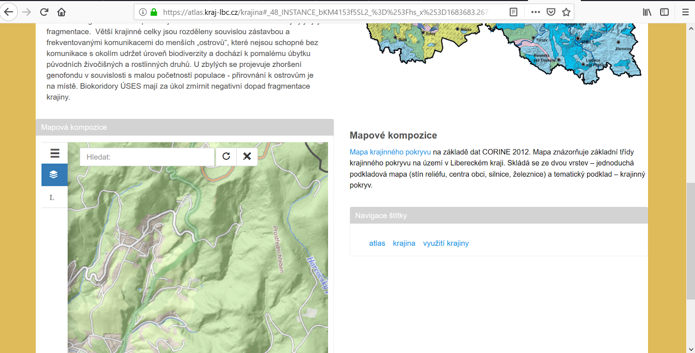Clear the map search with X icon
Screen dimensions: 695x353
click(247, 156)
